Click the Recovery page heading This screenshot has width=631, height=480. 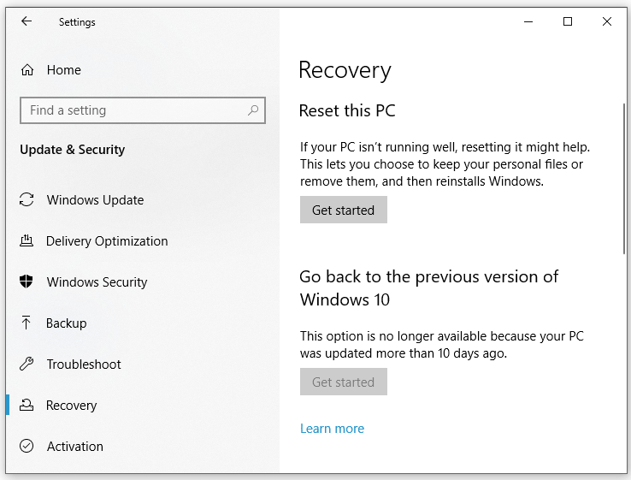click(x=345, y=70)
